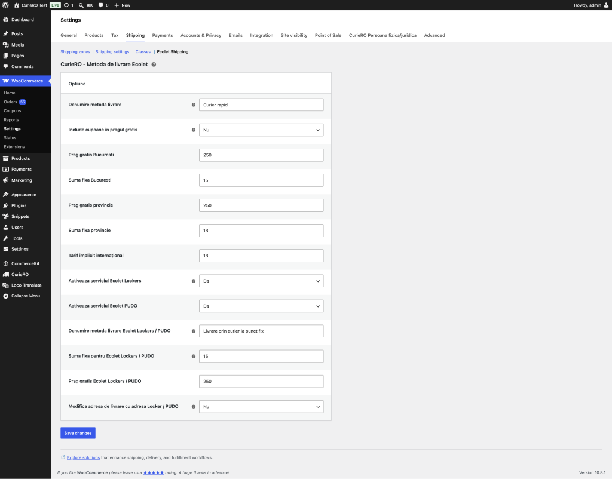Viewport: 612px width, 479px height.
Task: Click the WooCommerce logo in sidebar
Action: pyautogui.click(x=6, y=81)
